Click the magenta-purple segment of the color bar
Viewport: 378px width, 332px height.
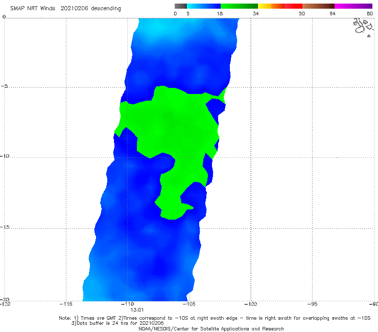353,6
